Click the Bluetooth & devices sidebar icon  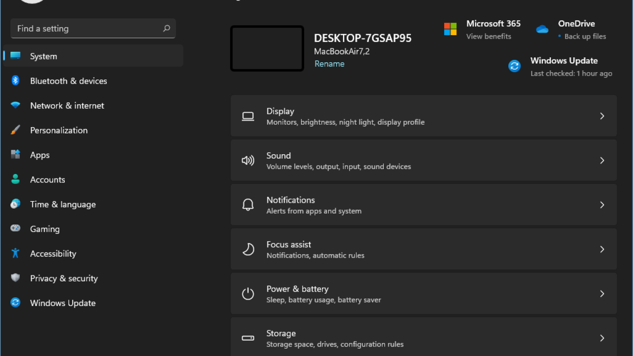[15, 81]
